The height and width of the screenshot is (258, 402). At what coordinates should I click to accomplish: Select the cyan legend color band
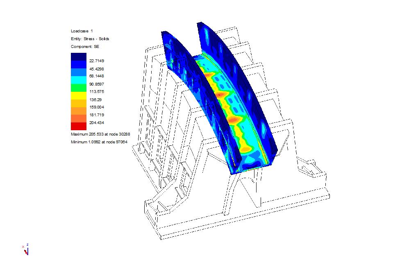pyautogui.click(x=78, y=80)
